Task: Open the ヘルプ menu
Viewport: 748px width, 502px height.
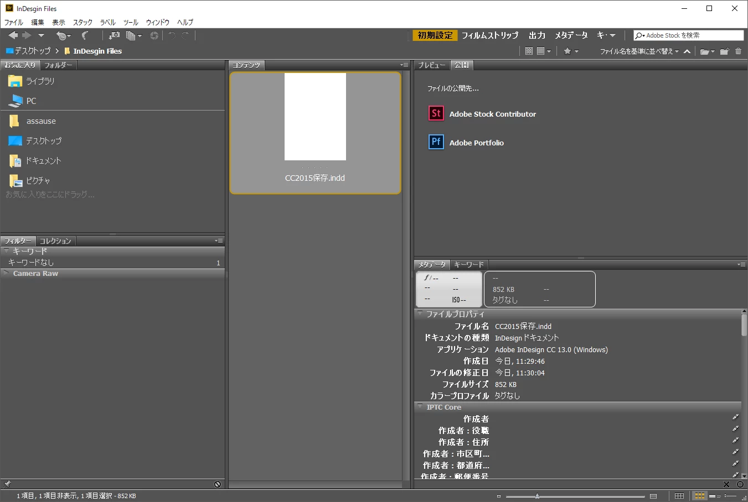Action: (x=185, y=22)
